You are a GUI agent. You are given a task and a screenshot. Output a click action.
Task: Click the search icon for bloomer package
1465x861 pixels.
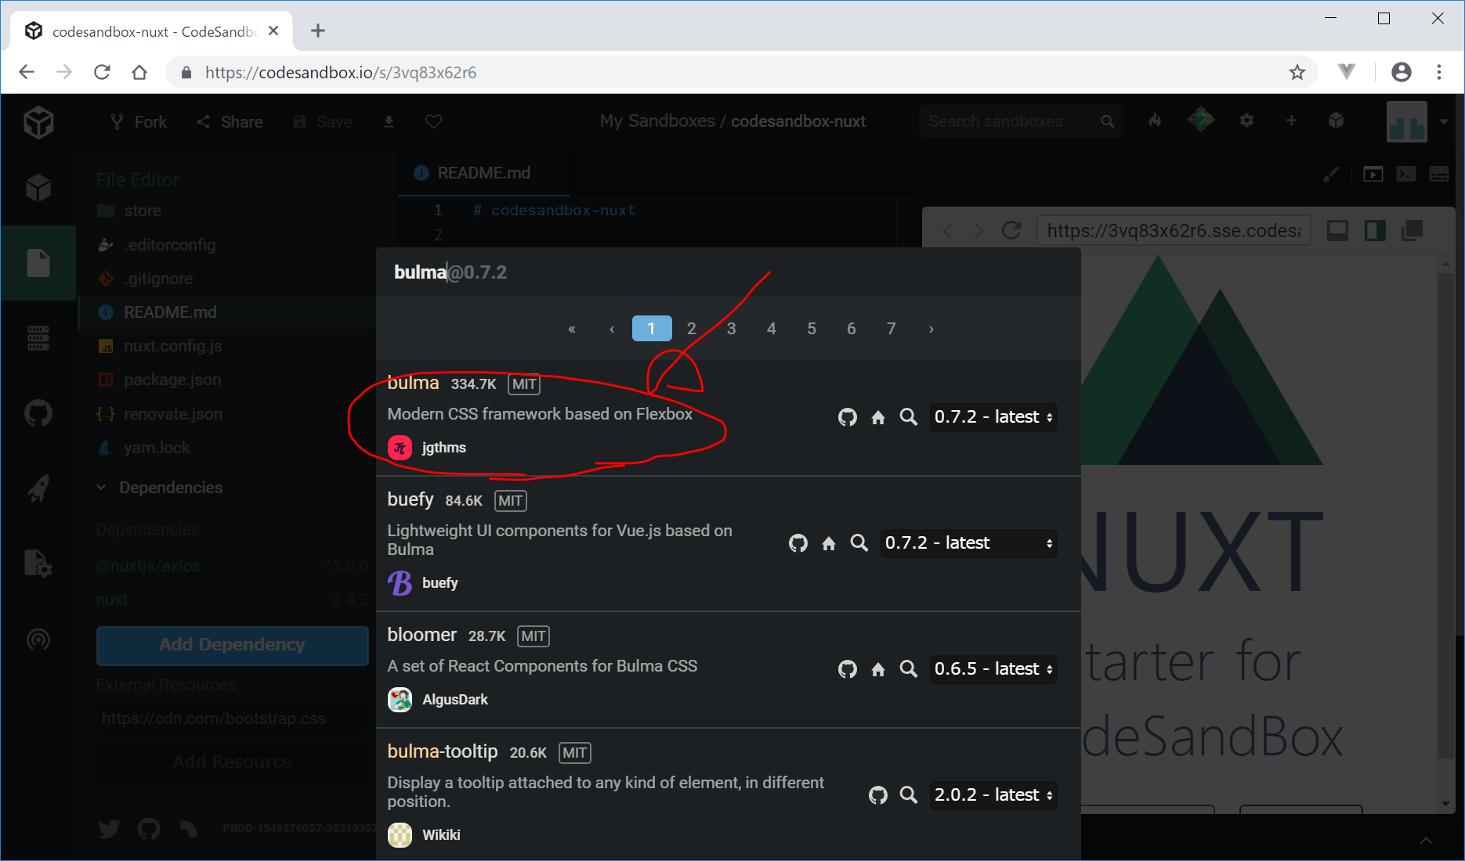908,669
